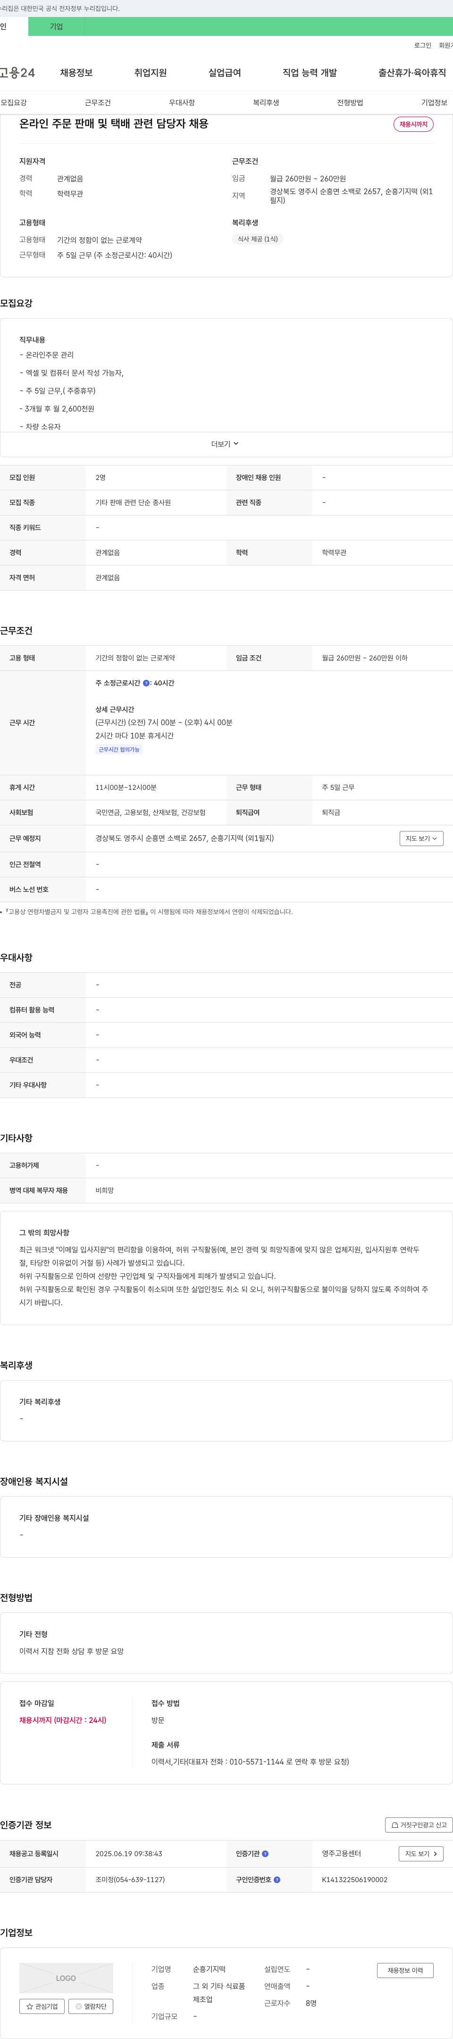Screen dimensions: 453x2039
Task: Open the 직업 능력 개발 menu
Action: point(310,73)
